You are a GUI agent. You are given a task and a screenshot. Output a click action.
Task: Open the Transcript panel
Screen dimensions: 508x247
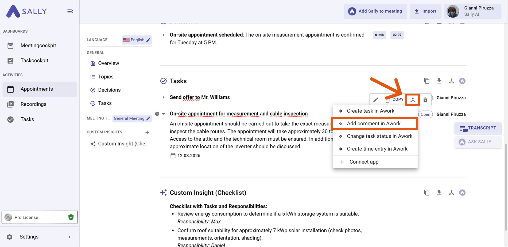pos(478,128)
